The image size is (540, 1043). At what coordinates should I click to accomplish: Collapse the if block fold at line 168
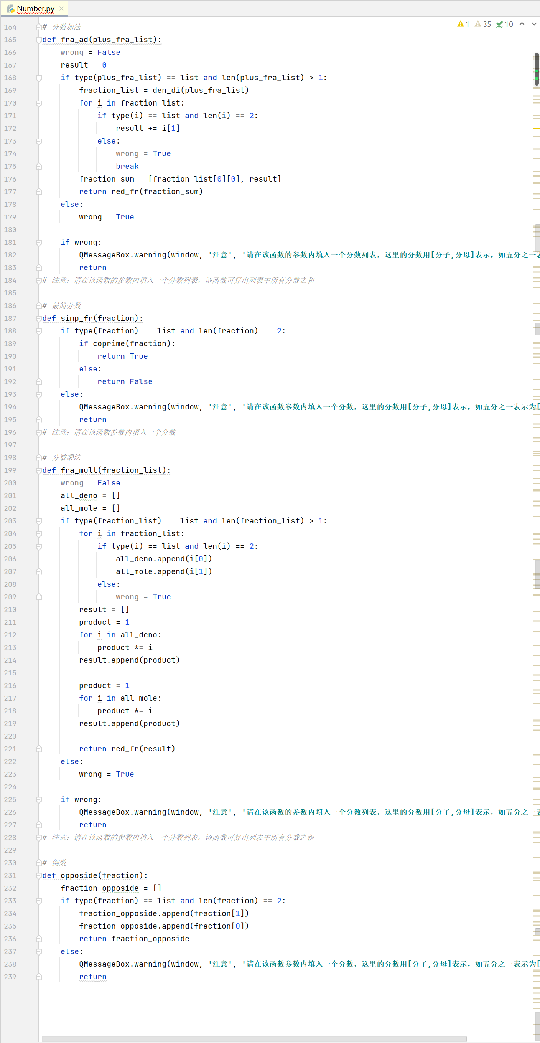click(x=39, y=78)
